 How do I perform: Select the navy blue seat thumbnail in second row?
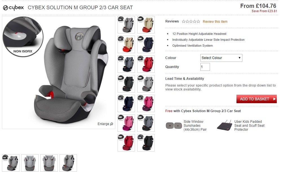(146, 44)
